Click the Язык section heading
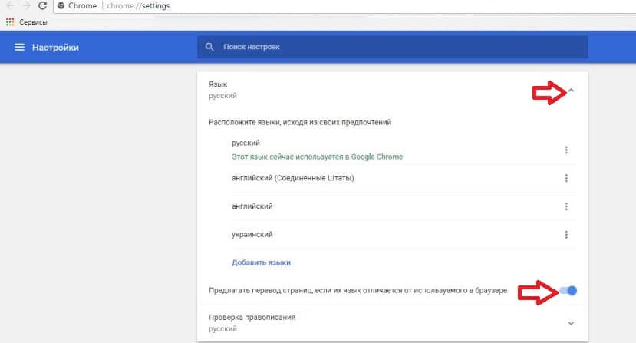636x343 pixels. 218,84
